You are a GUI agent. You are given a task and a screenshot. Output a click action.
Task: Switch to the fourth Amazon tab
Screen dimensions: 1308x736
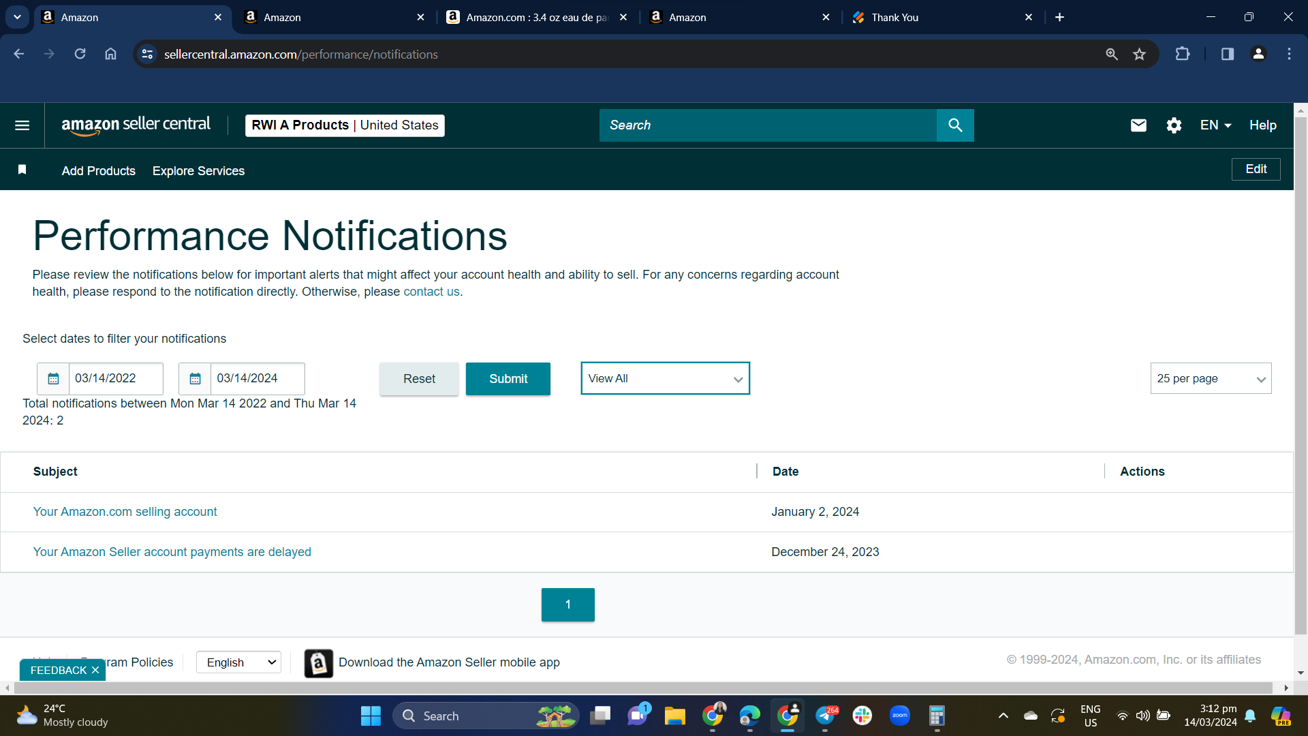pos(739,17)
